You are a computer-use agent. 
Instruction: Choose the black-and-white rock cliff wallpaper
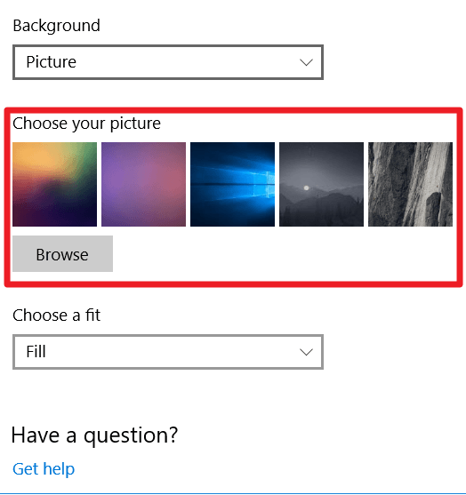(410, 184)
